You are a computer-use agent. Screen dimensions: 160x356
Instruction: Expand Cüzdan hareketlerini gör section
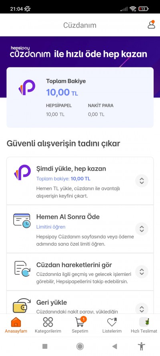[142, 272]
